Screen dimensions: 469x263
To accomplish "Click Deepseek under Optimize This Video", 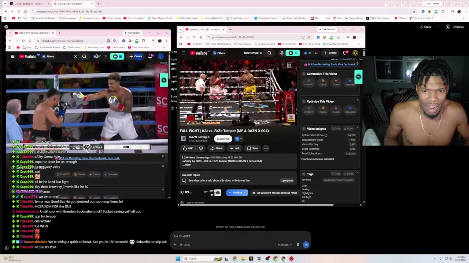I will pos(350,110).
